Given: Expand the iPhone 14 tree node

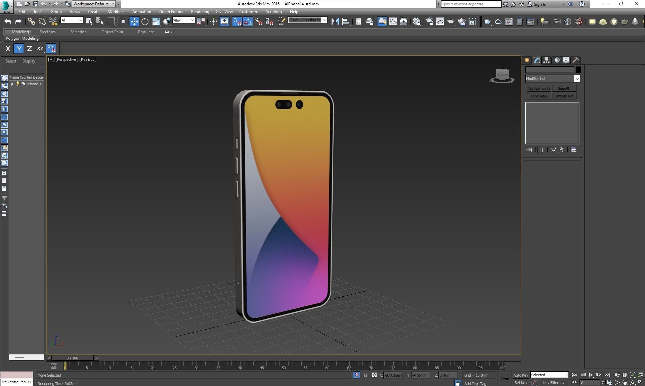Looking at the screenshot, I should tap(12, 84).
